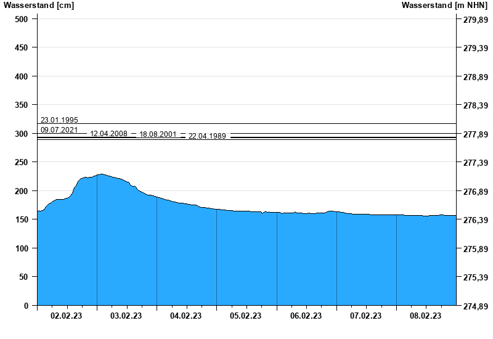Click the 04.02.23 date label
Viewport: 493px width, 339px height.
(x=186, y=316)
